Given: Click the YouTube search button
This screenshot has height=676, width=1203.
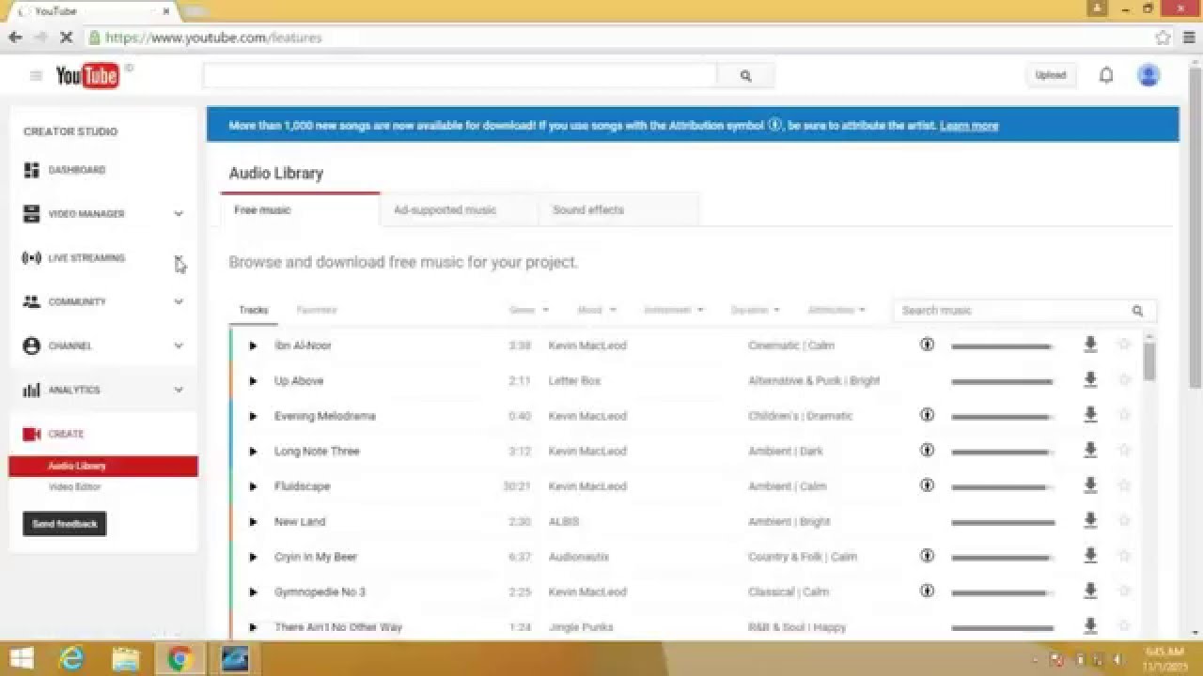Looking at the screenshot, I should click(745, 76).
